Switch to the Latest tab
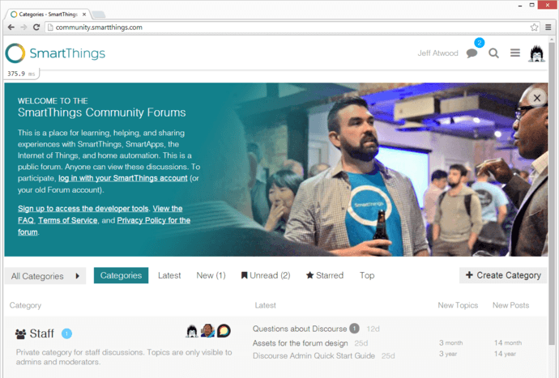The height and width of the screenshot is (378, 559). coord(169,275)
